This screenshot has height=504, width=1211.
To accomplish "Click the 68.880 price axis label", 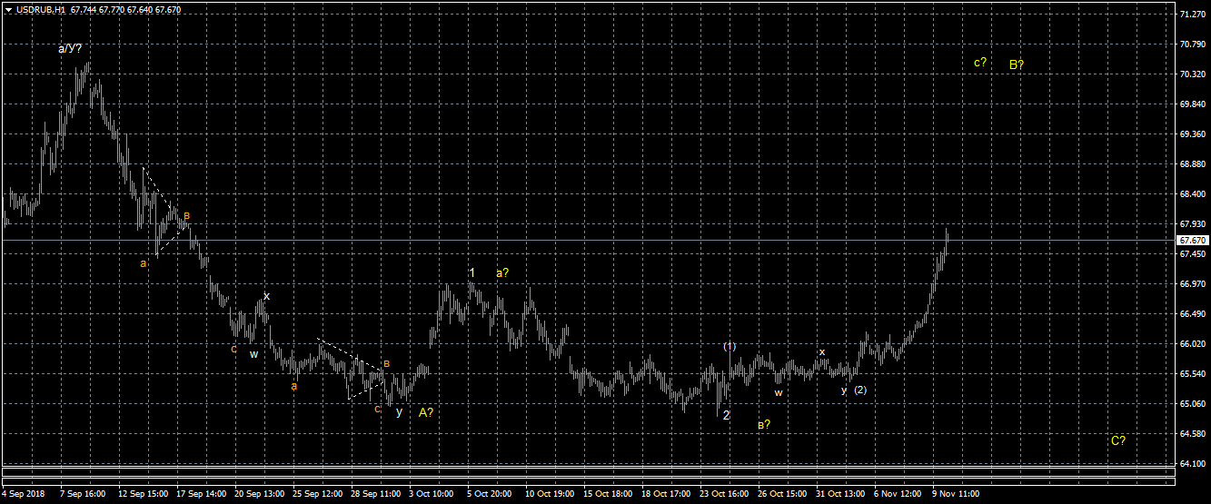I will (x=1192, y=164).
